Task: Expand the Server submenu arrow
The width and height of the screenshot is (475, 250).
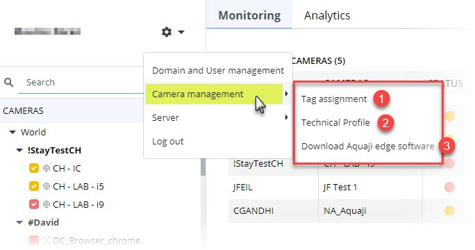Action: pos(286,117)
